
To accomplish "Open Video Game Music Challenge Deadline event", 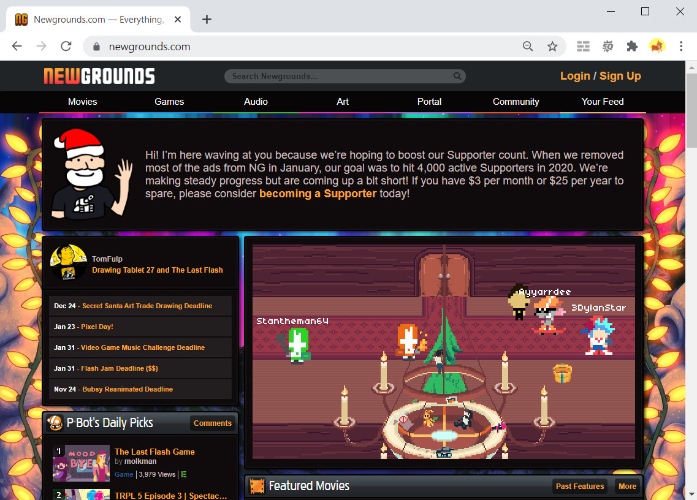I will tap(143, 347).
